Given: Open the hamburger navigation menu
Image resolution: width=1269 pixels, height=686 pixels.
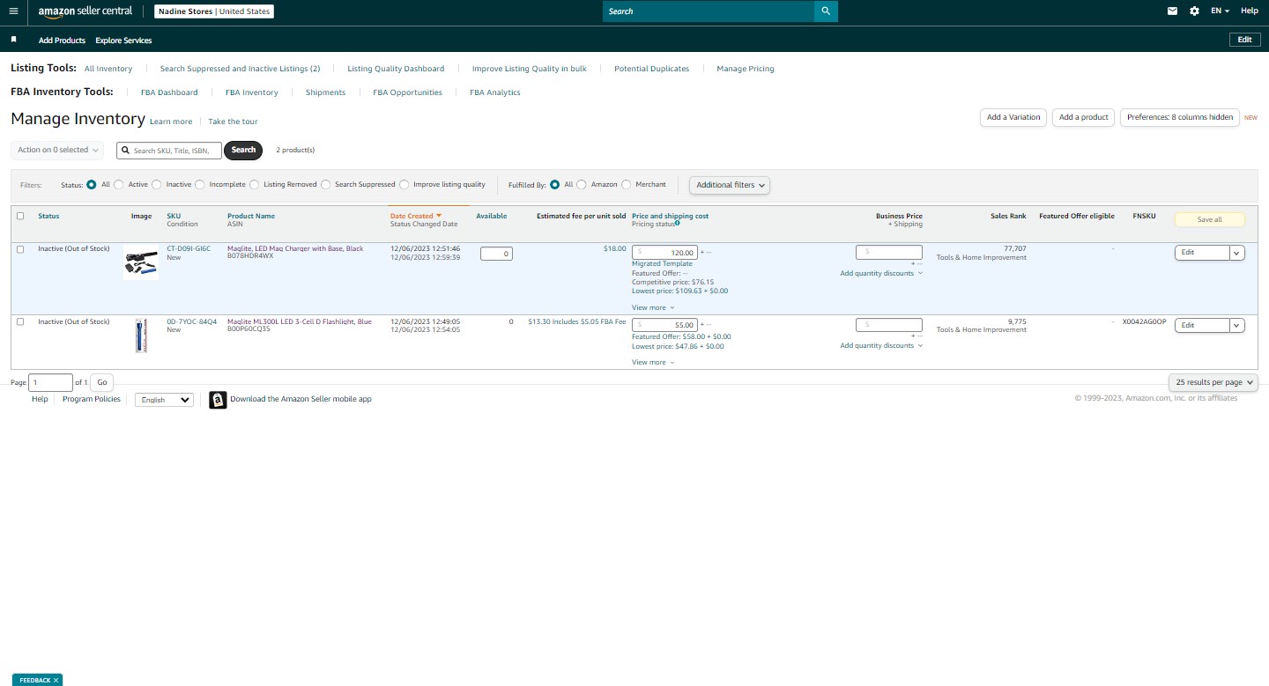Looking at the screenshot, I should (x=13, y=11).
